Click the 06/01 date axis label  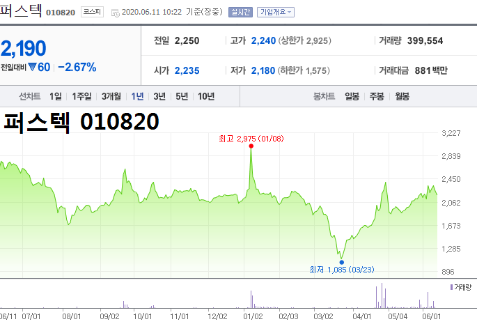[431, 316]
